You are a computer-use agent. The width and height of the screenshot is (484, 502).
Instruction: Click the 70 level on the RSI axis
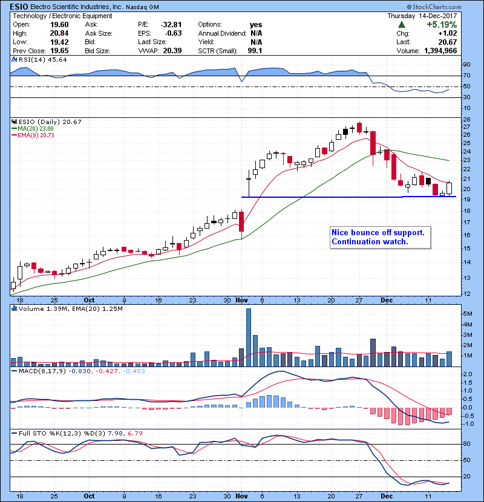pos(466,76)
